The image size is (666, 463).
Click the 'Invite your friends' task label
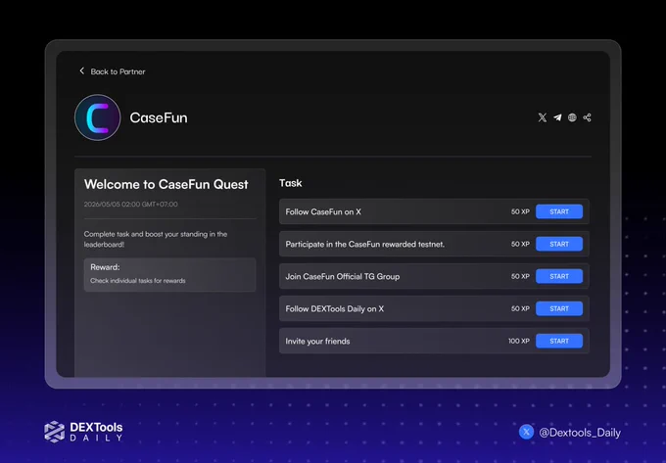click(x=317, y=342)
